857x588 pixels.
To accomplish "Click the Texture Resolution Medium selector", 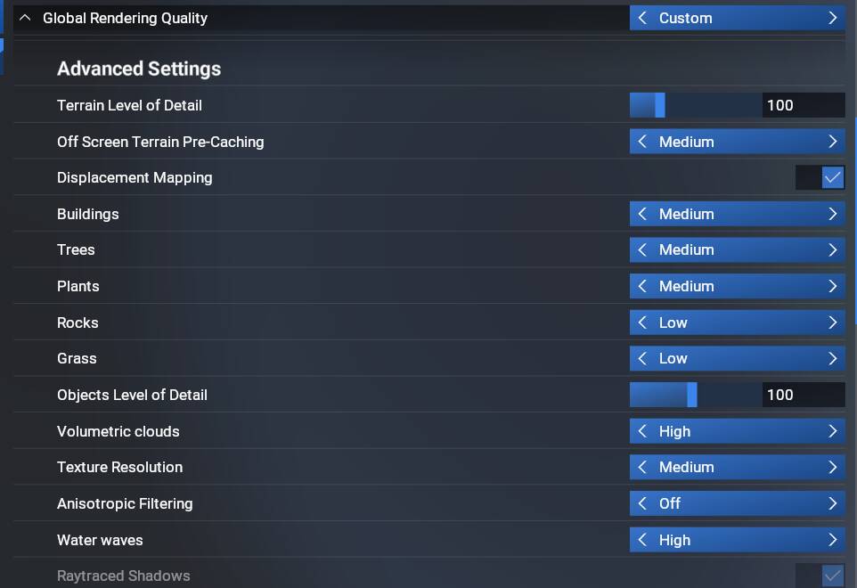I will [738, 467].
